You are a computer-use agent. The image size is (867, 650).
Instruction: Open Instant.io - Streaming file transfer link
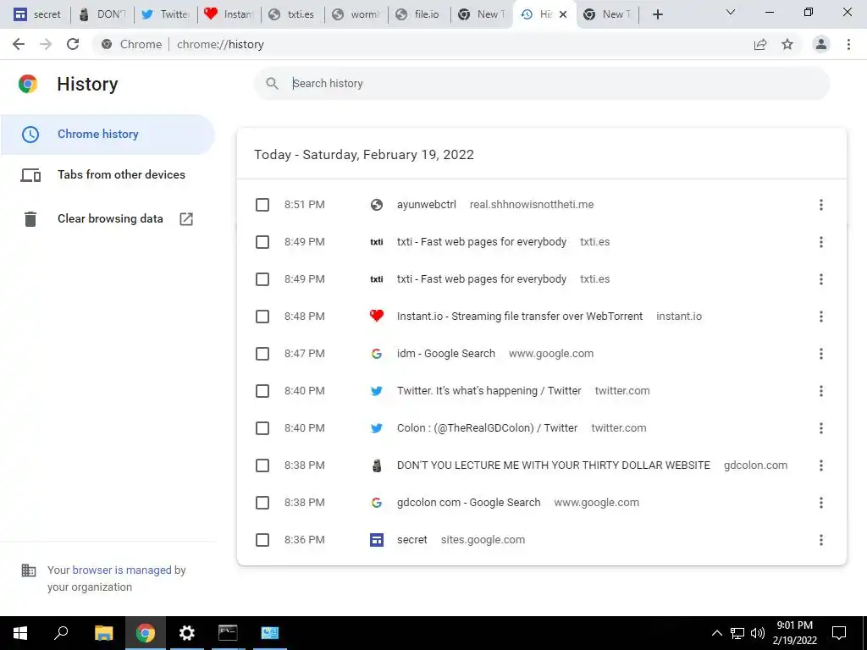click(520, 317)
